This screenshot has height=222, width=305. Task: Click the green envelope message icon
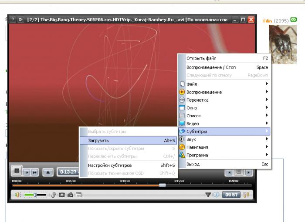pos(293,20)
